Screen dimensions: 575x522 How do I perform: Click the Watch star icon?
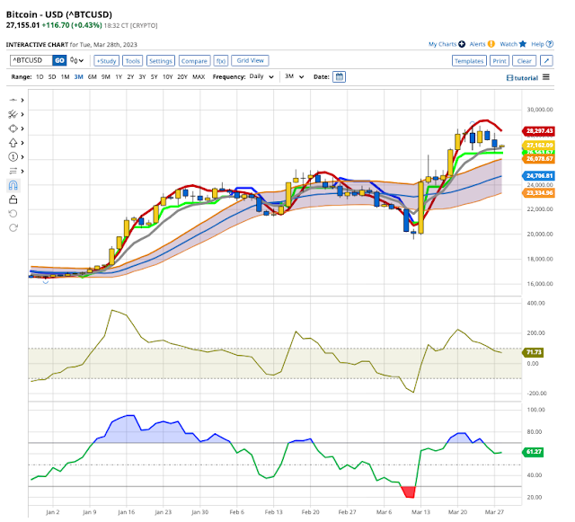(x=523, y=44)
